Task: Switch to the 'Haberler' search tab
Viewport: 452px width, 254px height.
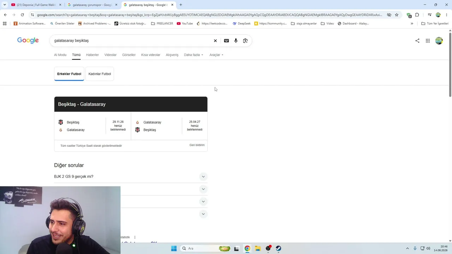Action: coord(93,55)
